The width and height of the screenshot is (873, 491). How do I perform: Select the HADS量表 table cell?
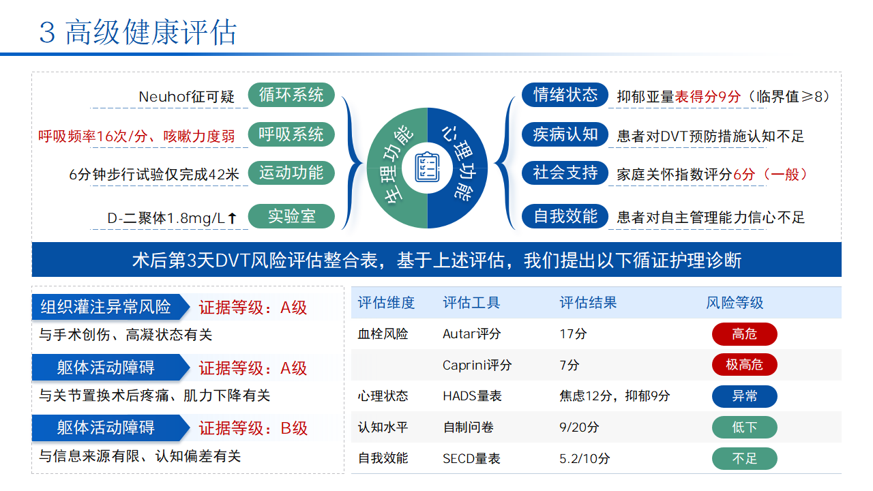[x=473, y=396]
